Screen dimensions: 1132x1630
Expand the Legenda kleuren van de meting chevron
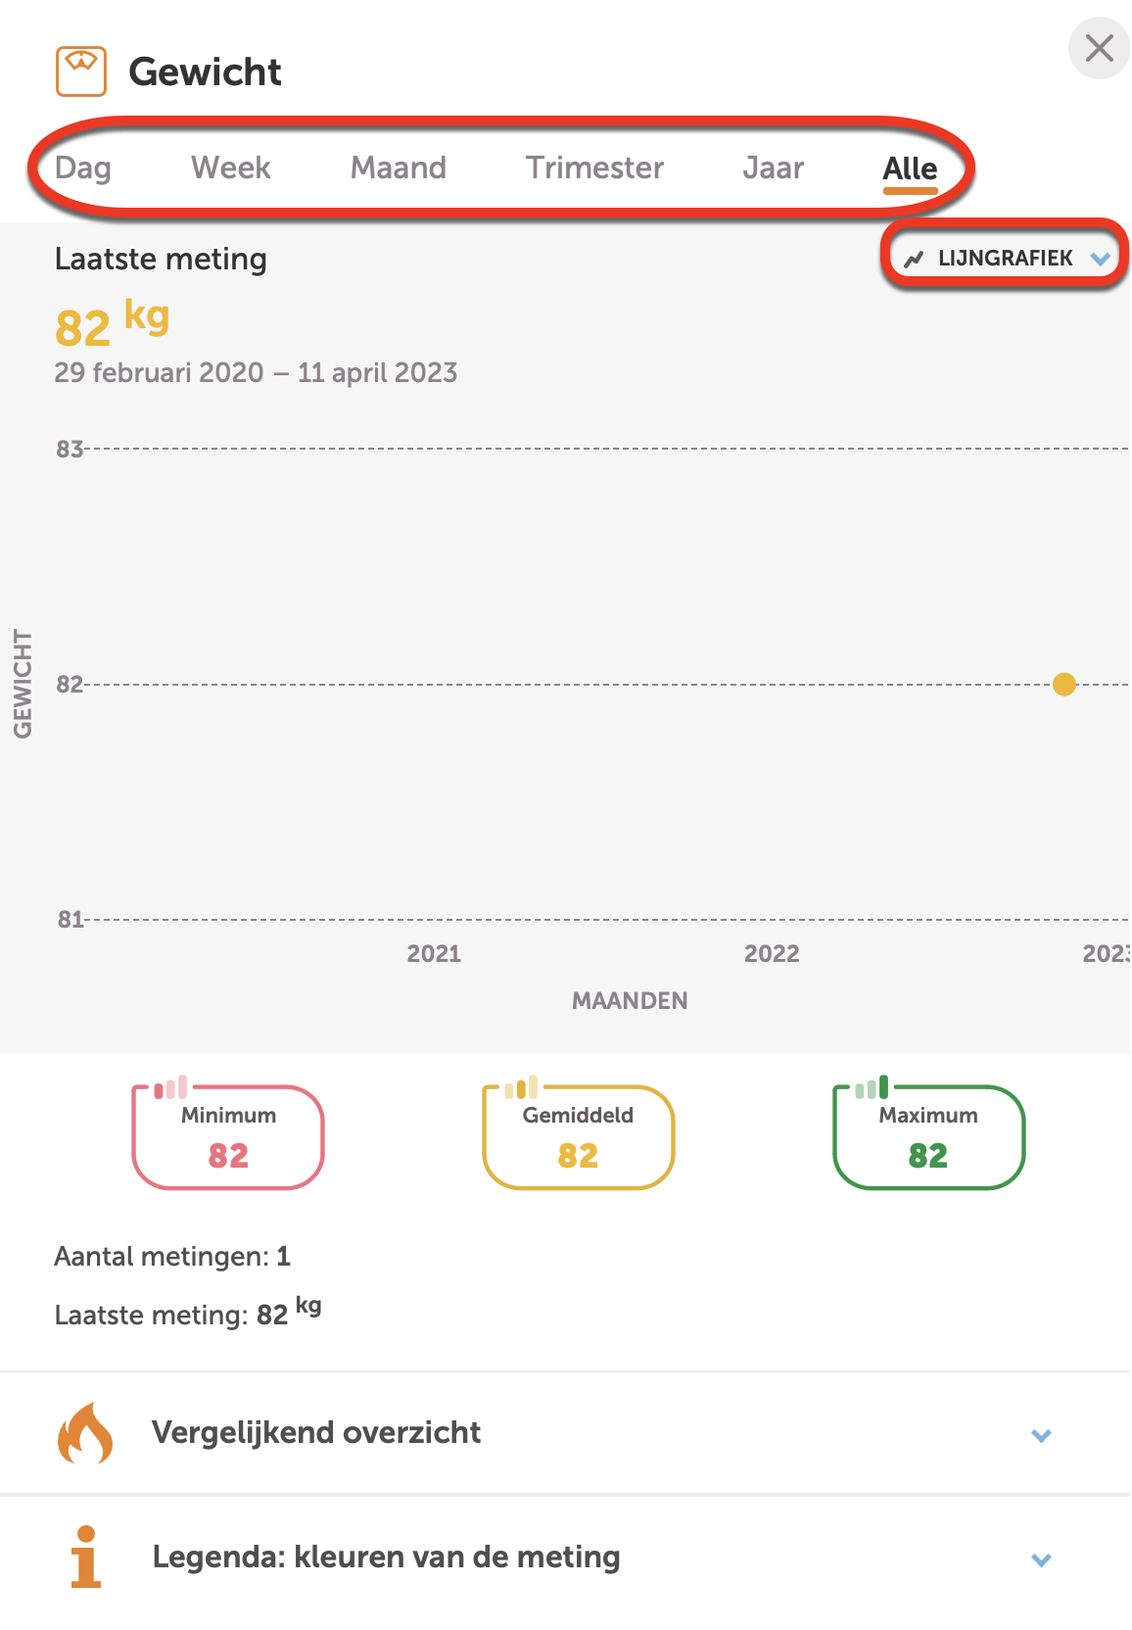coord(1041,1559)
